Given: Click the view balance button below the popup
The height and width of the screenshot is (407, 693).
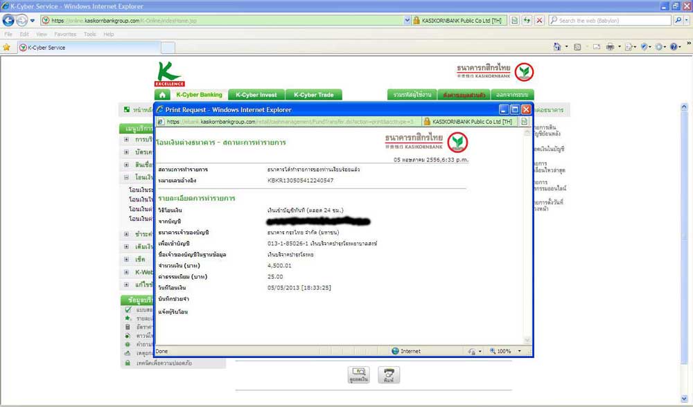Looking at the screenshot, I should tap(358, 374).
